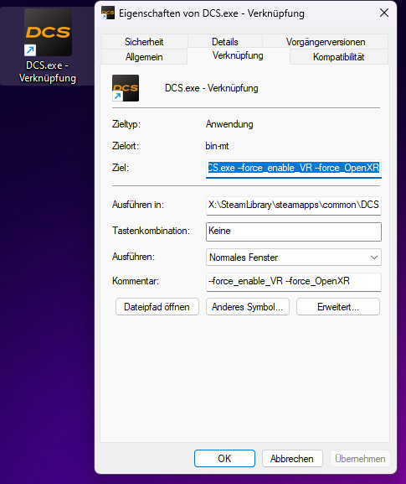Click the Anderes Symbol... button

(248, 307)
